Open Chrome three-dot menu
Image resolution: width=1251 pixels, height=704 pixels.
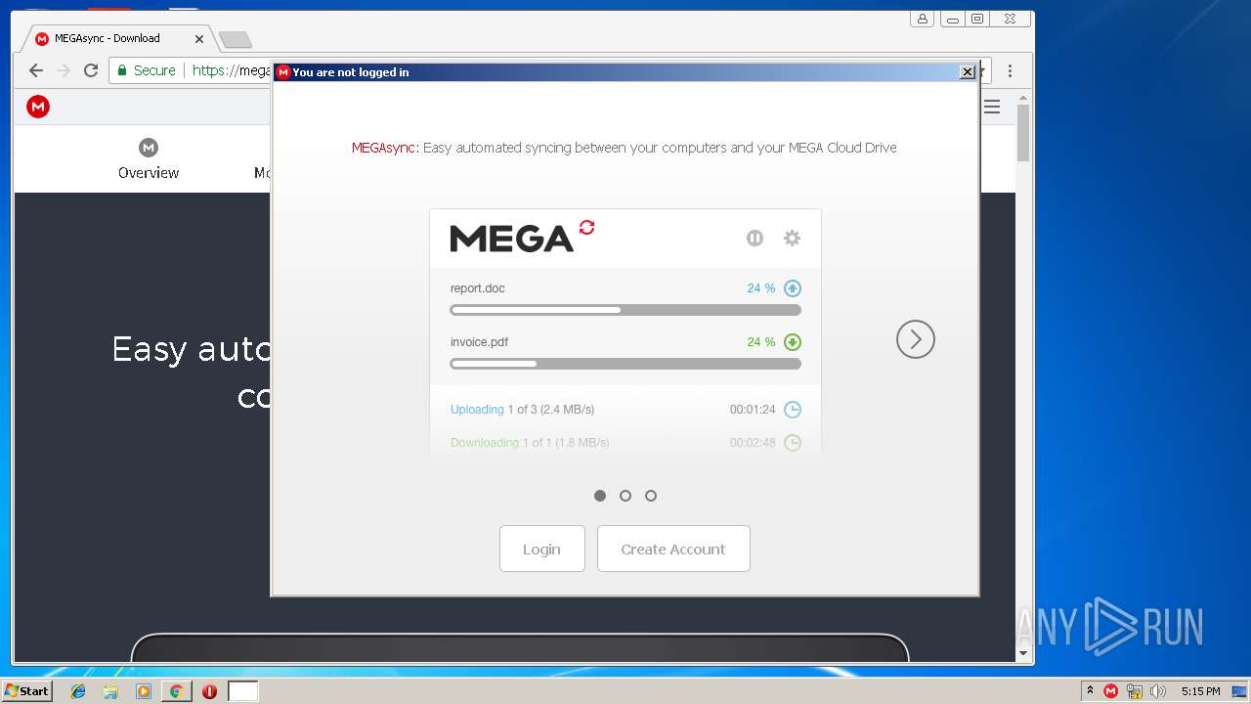point(1010,70)
